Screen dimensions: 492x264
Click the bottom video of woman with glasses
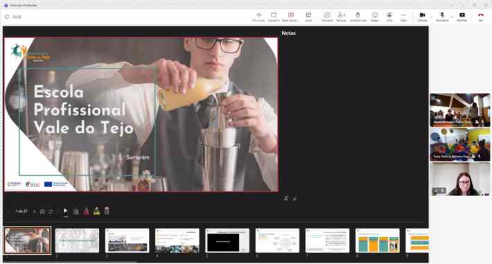459,179
